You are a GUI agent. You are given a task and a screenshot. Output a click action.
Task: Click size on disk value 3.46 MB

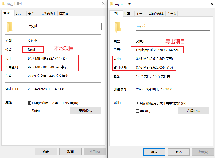pyautogui.click(x=154, y=68)
